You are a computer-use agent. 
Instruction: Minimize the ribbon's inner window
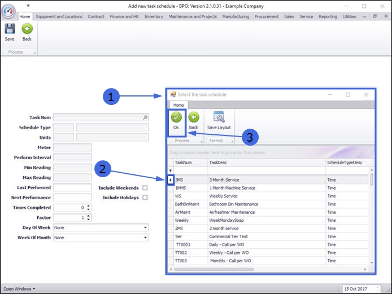364,16
